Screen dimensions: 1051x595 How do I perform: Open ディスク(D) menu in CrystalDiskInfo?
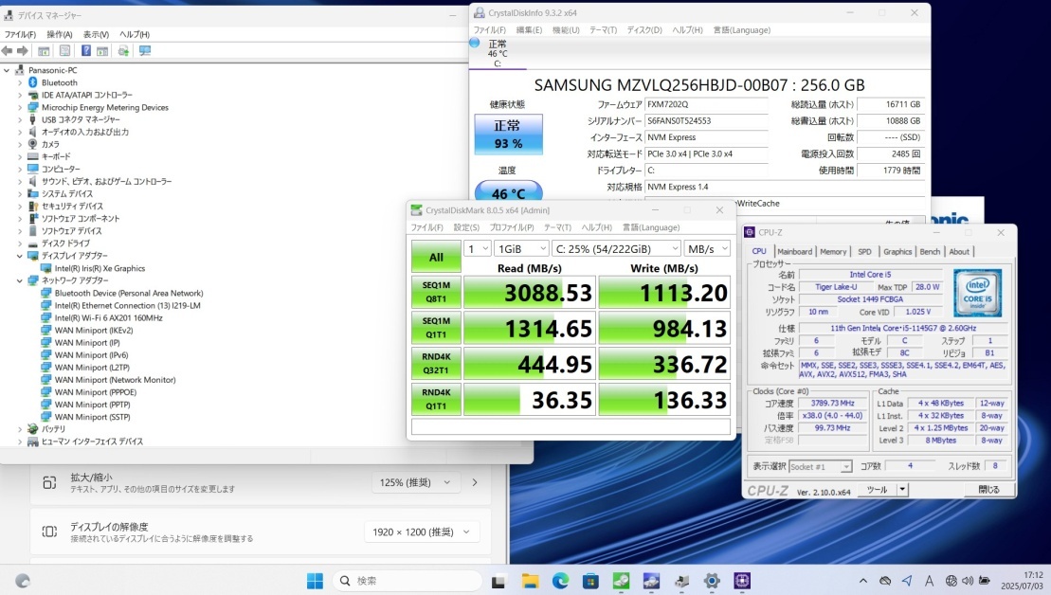tap(644, 30)
